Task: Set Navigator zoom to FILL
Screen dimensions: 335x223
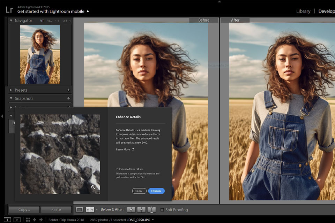Action: click(49, 21)
